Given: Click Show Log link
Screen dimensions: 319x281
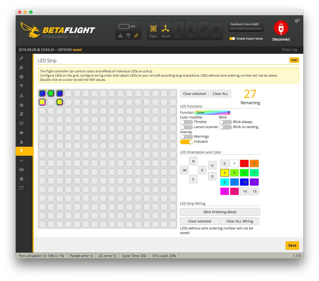Looking at the screenshot, I should click(x=289, y=50).
